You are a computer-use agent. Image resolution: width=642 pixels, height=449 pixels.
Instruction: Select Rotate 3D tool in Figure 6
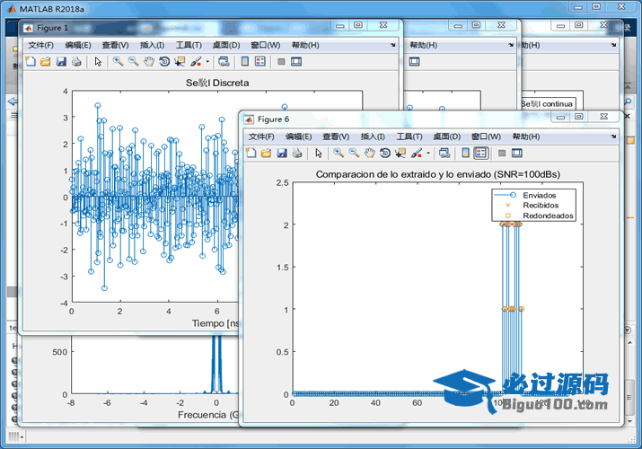(385, 154)
